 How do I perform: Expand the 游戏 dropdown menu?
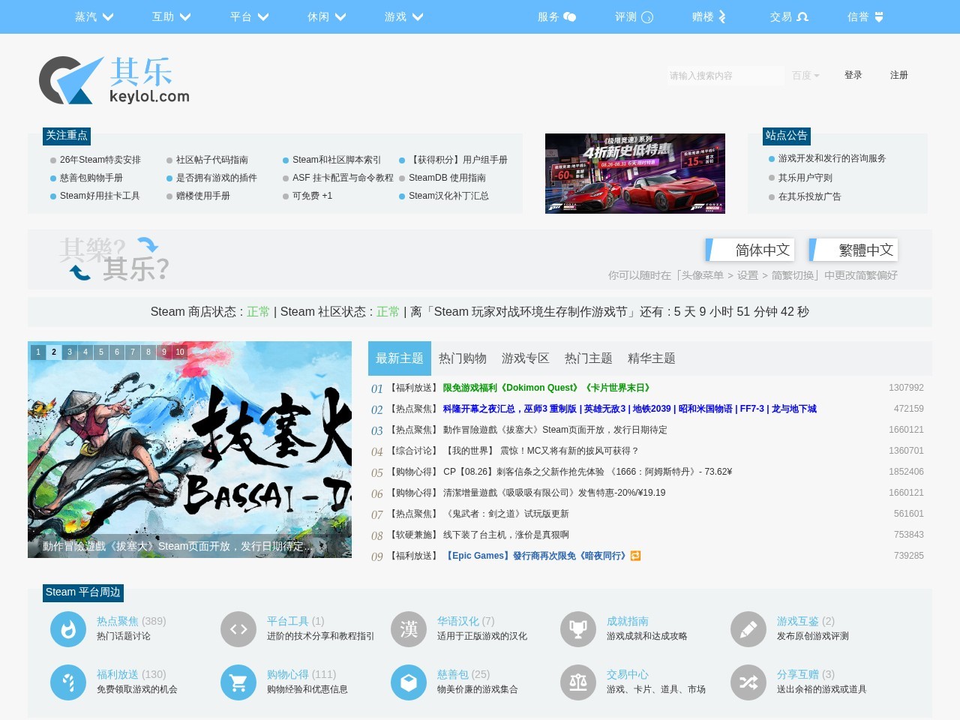tap(403, 16)
